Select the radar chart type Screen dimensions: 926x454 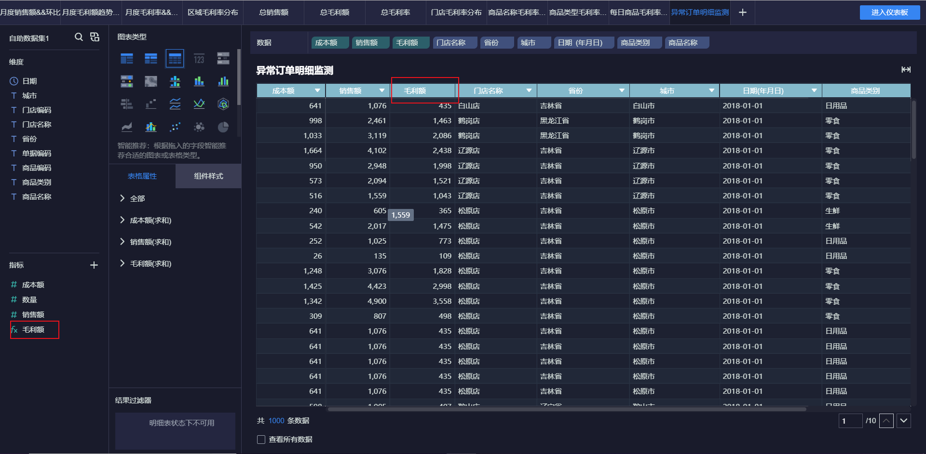coord(223,104)
